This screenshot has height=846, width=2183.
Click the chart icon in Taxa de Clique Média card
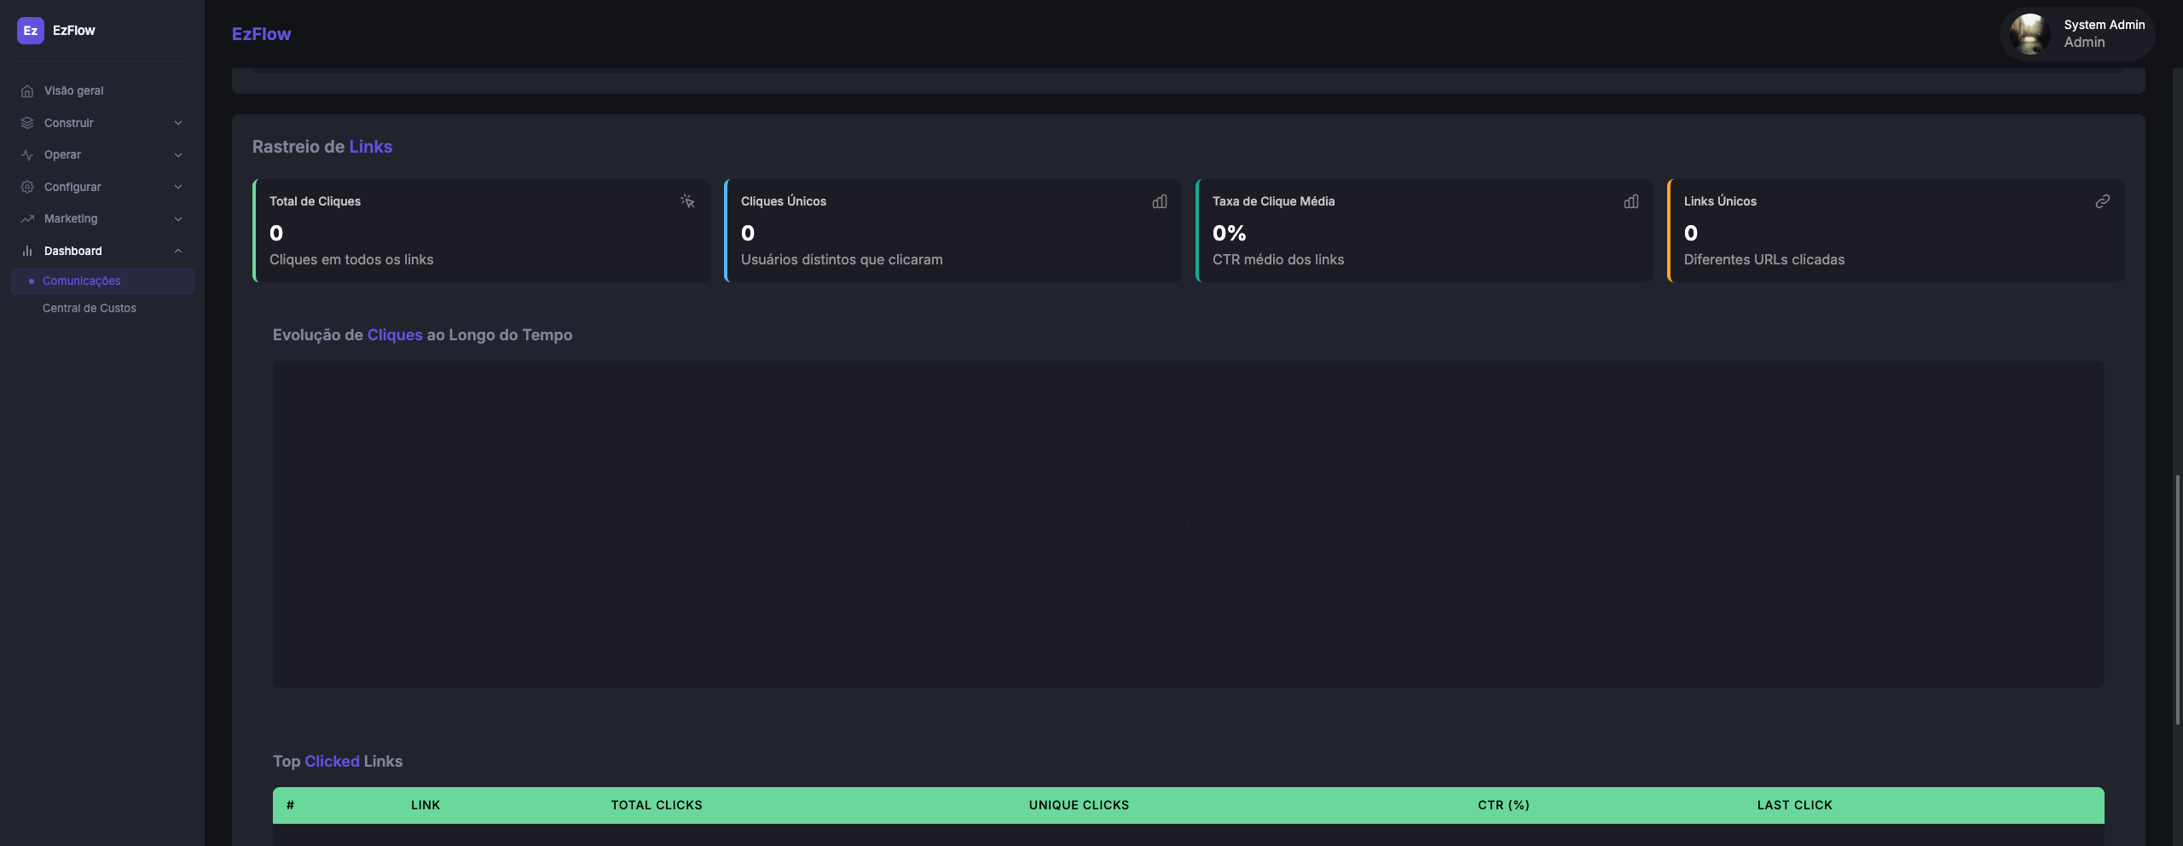[x=1631, y=201]
